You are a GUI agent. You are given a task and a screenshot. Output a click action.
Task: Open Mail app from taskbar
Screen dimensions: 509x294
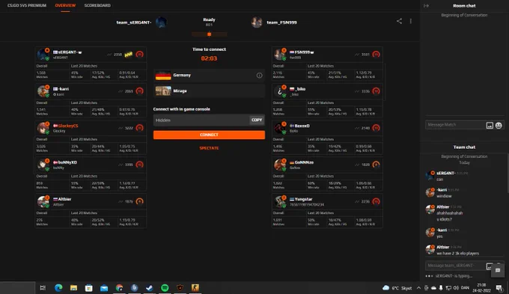(104, 288)
